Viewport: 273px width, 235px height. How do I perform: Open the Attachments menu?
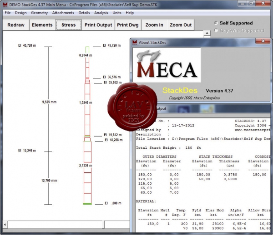click(63, 13)
